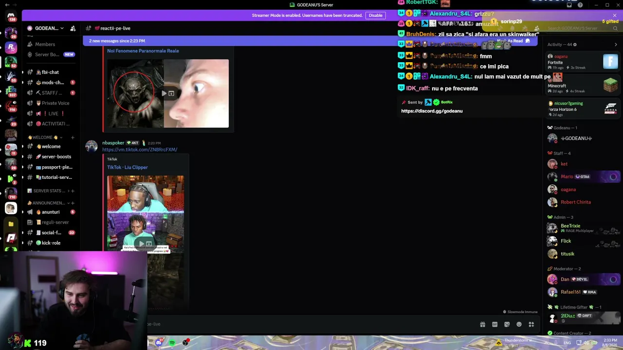Viewport: 623px width, 350px height.
Task: Open Server Boosts in sidebar
Action: [x=51, y=54]
